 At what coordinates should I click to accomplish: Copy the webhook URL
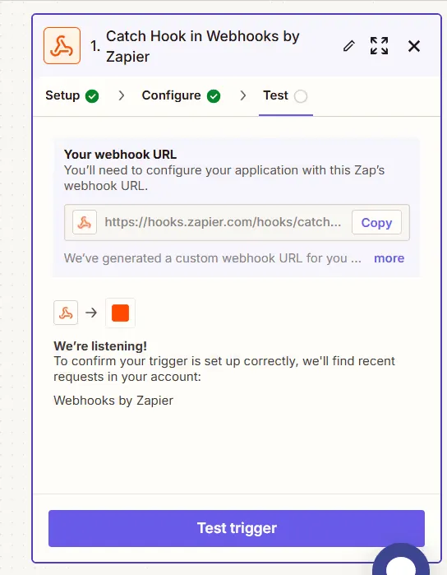coord(376,222)
